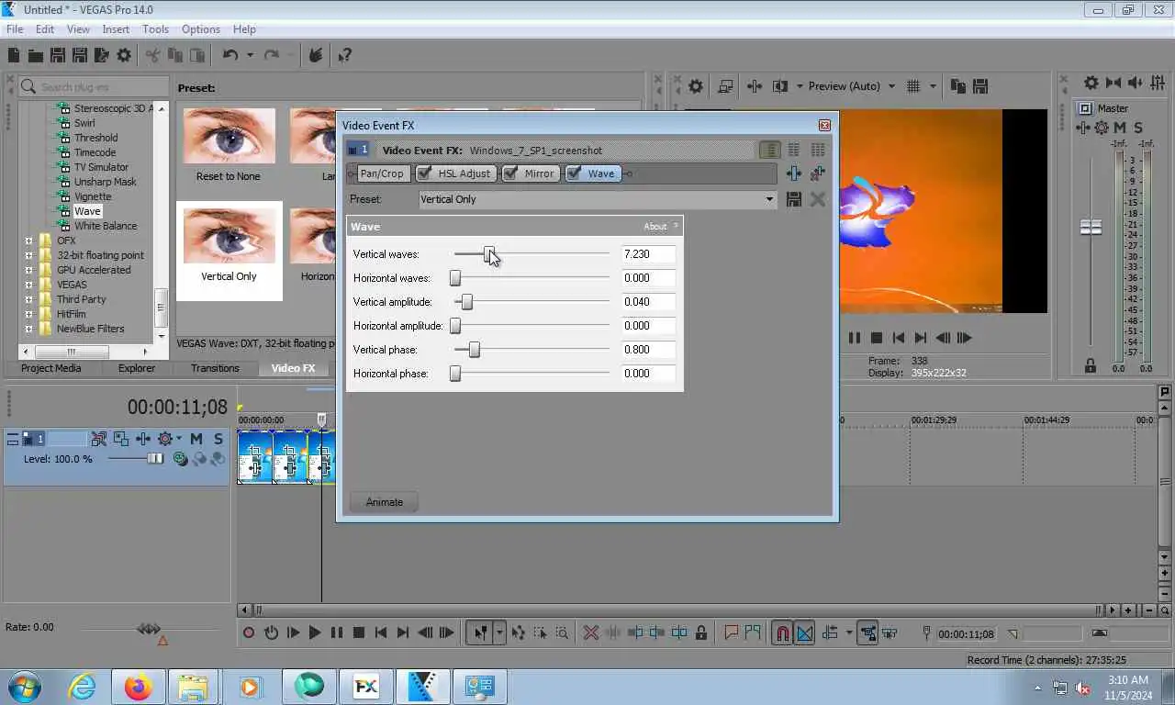1175x705 pixels.
Task: Open the Preset dropdown in Video Event FX
Action: [769, 199]
